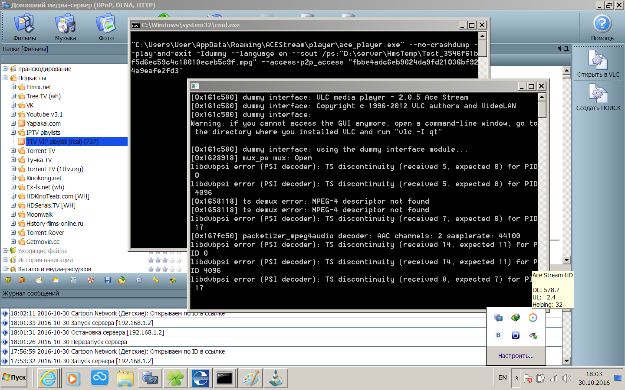
Task: Toggle hidden tray icons arrow
Action: pos(516,378)
